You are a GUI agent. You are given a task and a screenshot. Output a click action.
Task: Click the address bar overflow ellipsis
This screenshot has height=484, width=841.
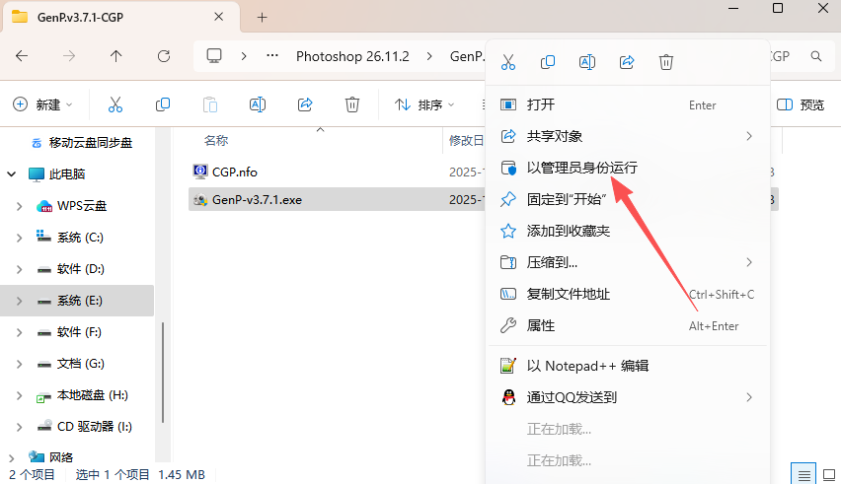272,56
